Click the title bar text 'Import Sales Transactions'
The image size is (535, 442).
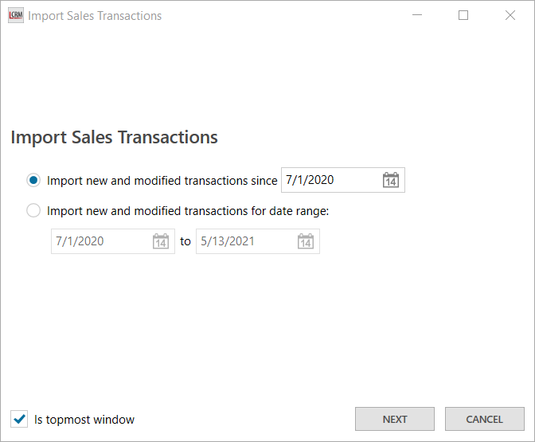(95, 15)
